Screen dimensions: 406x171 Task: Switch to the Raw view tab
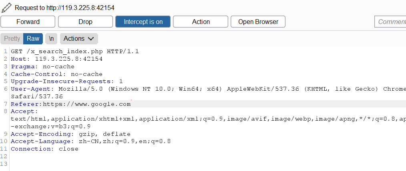(33, 38)
